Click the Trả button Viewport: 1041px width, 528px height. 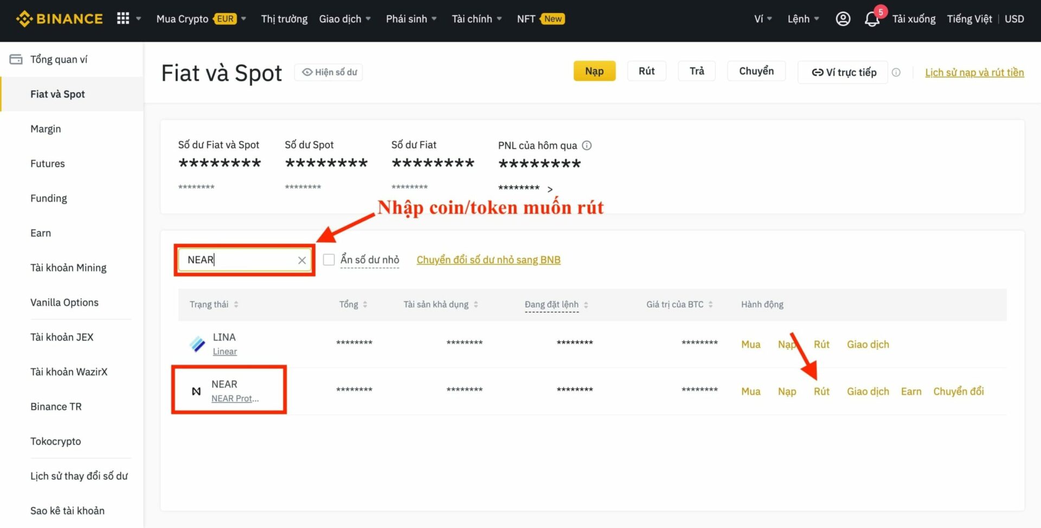click(x=697, y=71)
